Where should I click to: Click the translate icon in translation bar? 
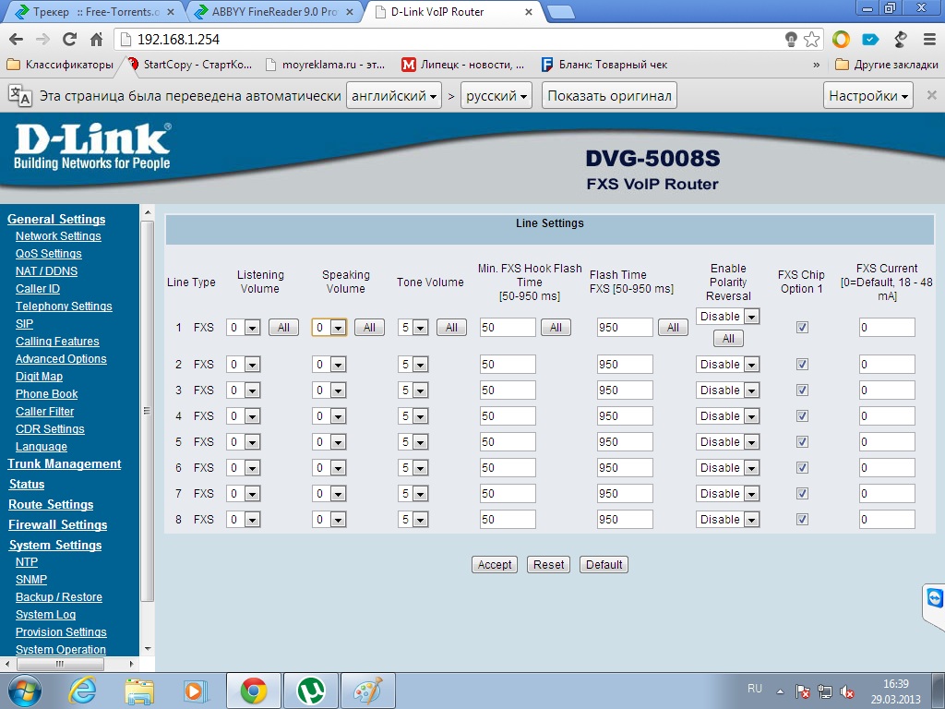click(x=20, y=95)
